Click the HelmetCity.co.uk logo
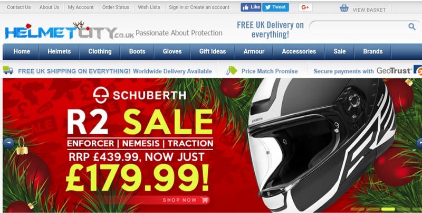The height and width of the screenshot is (213, 422). [69, 31]
